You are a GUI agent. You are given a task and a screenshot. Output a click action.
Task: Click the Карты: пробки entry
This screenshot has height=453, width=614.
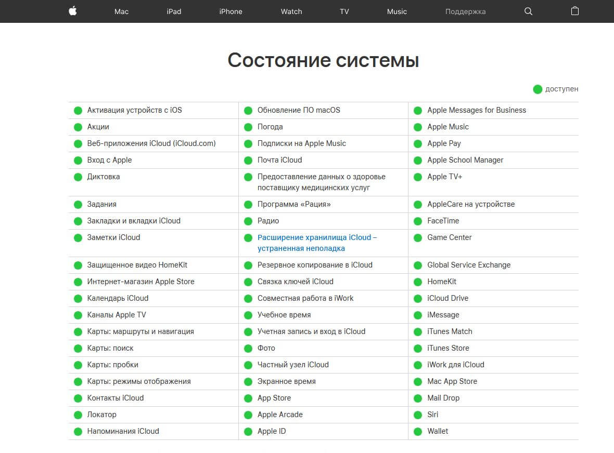tap(112, 365)
